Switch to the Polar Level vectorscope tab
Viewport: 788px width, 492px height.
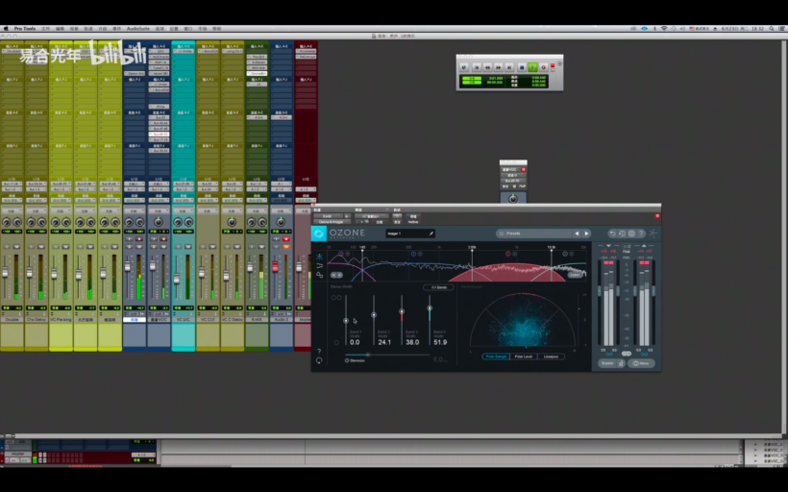coord(524,357)
